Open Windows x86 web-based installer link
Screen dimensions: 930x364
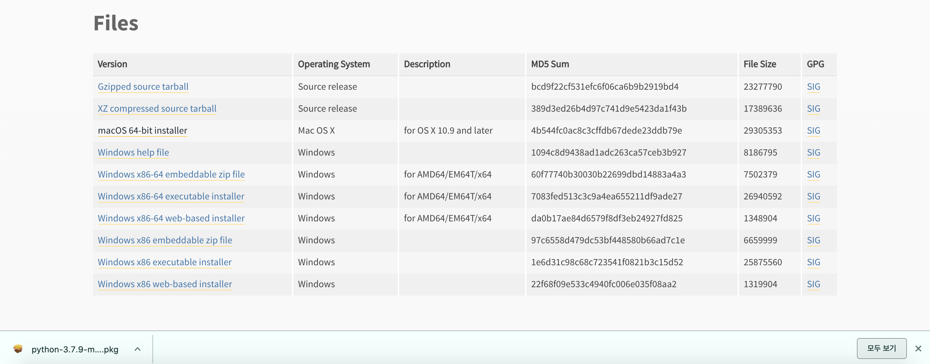point(165,284)
